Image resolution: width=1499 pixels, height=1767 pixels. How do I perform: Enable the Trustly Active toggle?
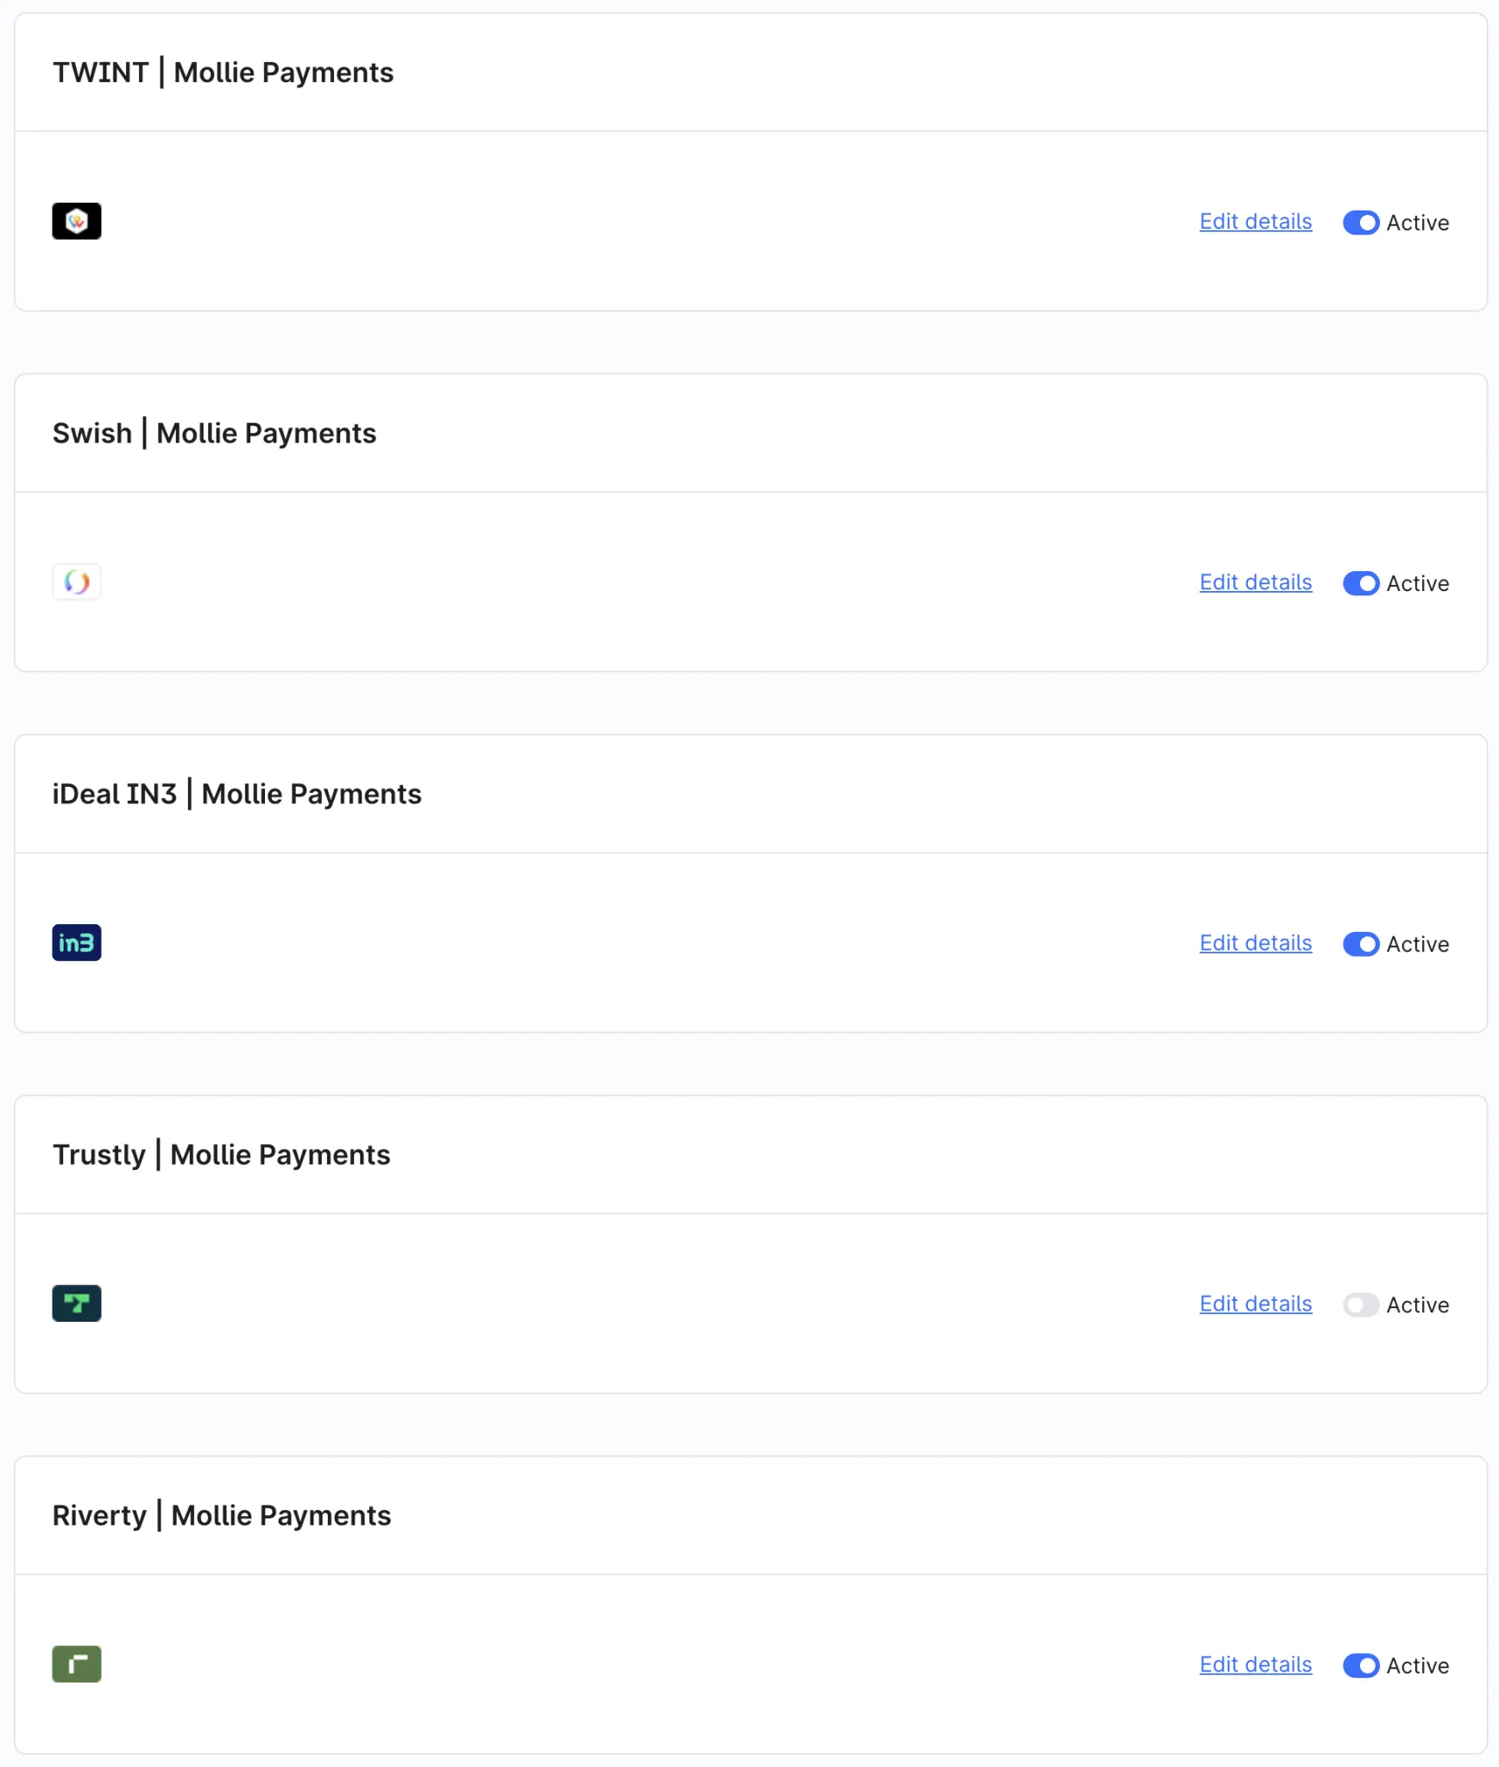point(1361,1305)
